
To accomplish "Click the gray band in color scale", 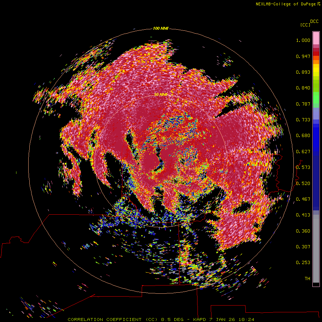I will (x=316, y=249).
